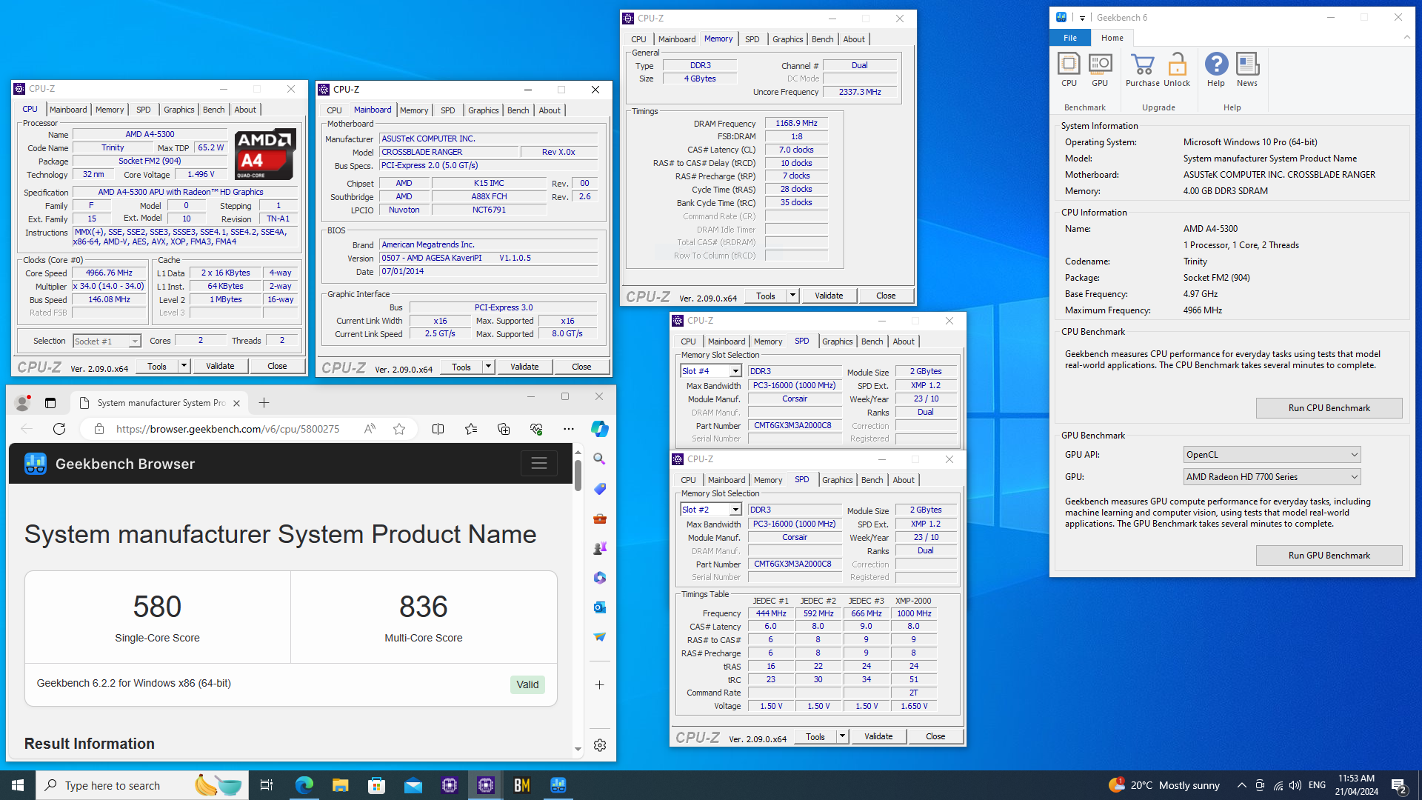The height and width of the screenshot is (800, 1422).
Task: Click the Geekbench Browser logo icon
Action: (x=36, y=464)
